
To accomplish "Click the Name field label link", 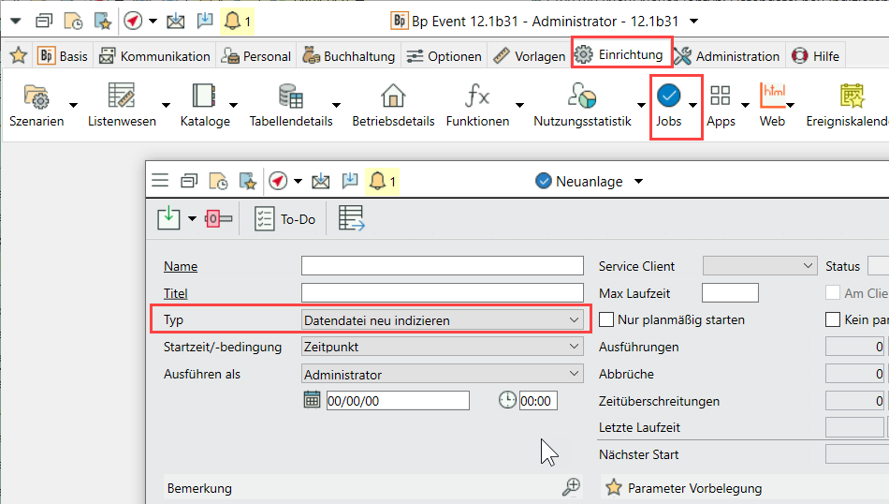I will click(181, 267).
